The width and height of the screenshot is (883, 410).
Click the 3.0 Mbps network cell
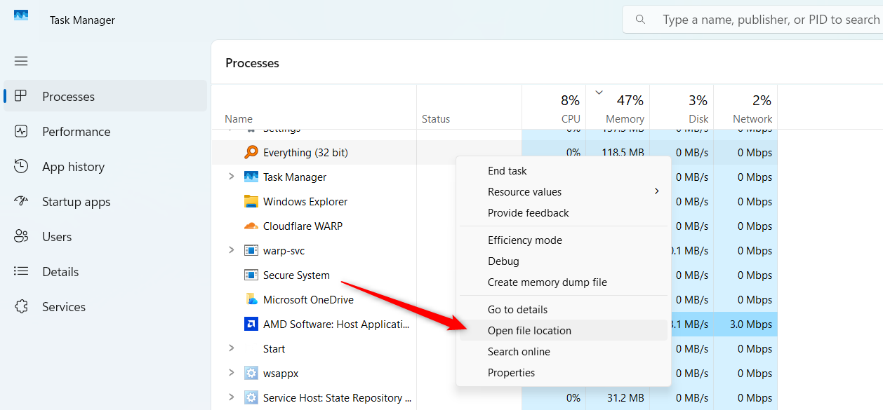tap(745, 324)
